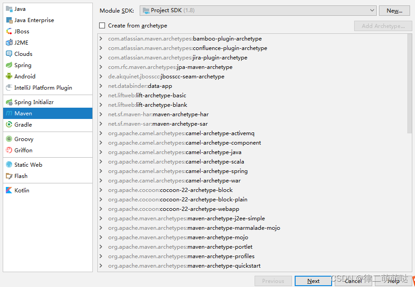Expand the net.databinder data-app entry

click(x=101, y=86)
